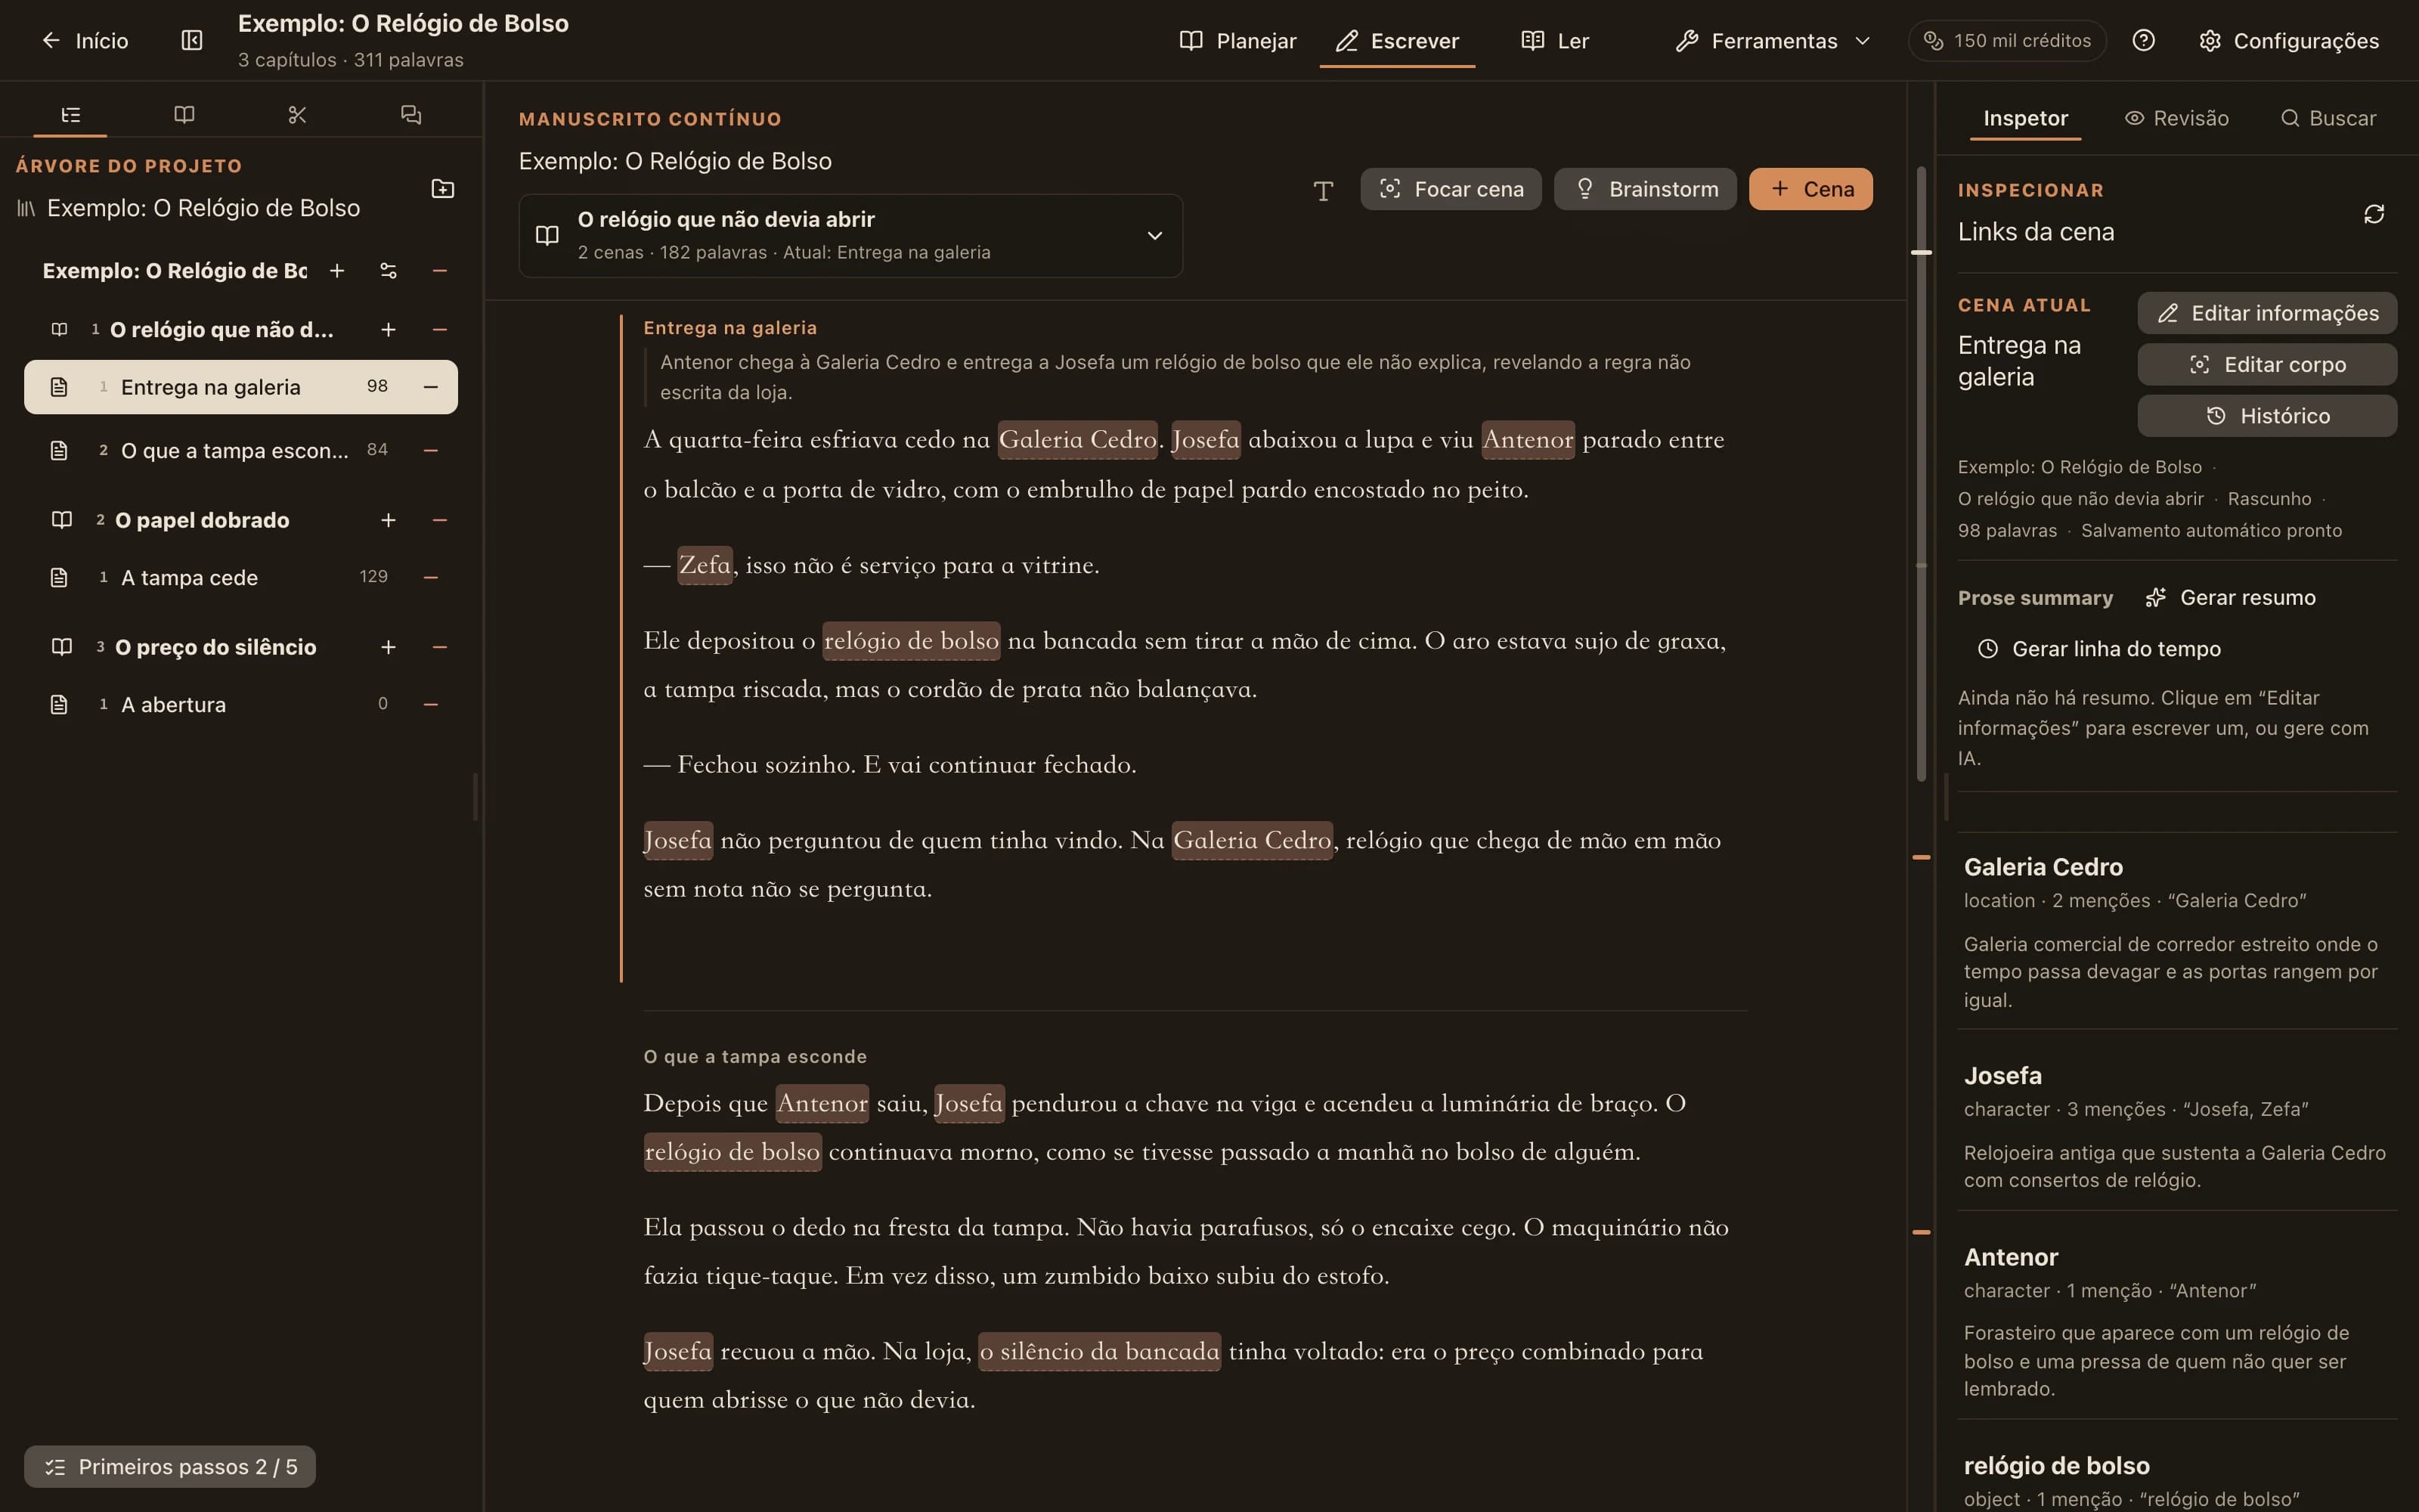Click minus on A abertura row
2419x1512 pixels.
coord(431,705)
